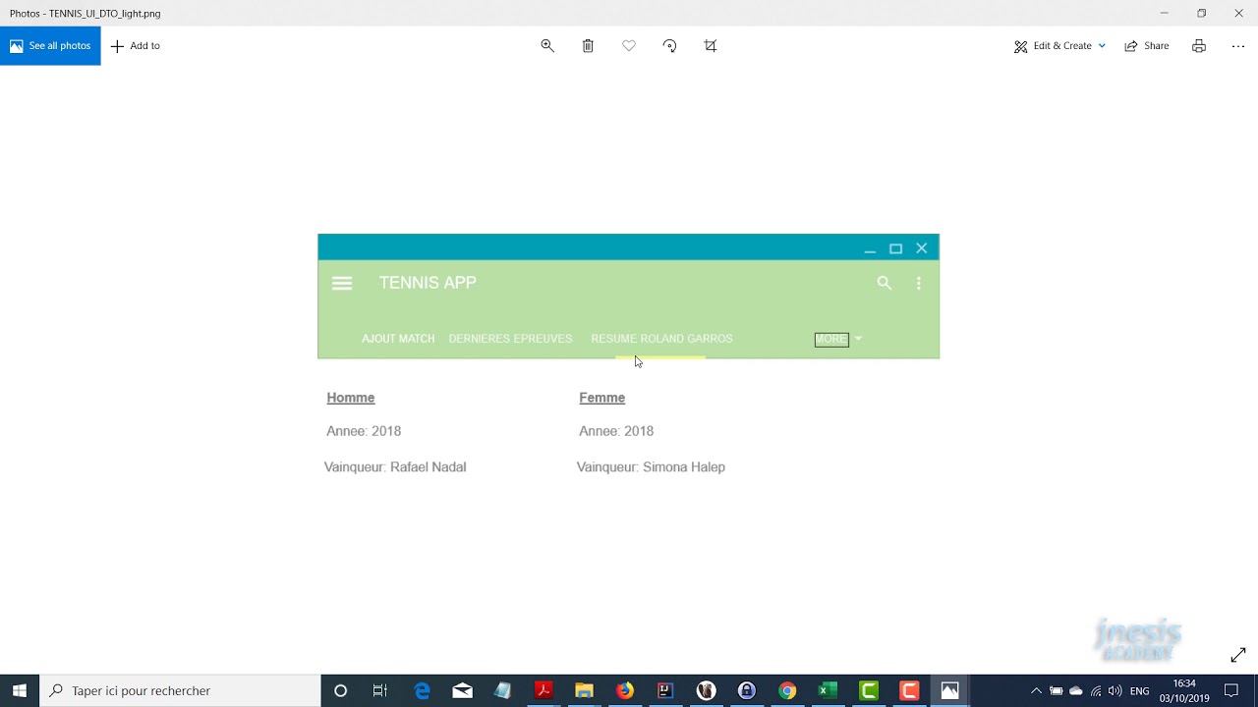Open File Explorer from taskbar
This screenshot has height=707, width=1258.
(584, 691)
